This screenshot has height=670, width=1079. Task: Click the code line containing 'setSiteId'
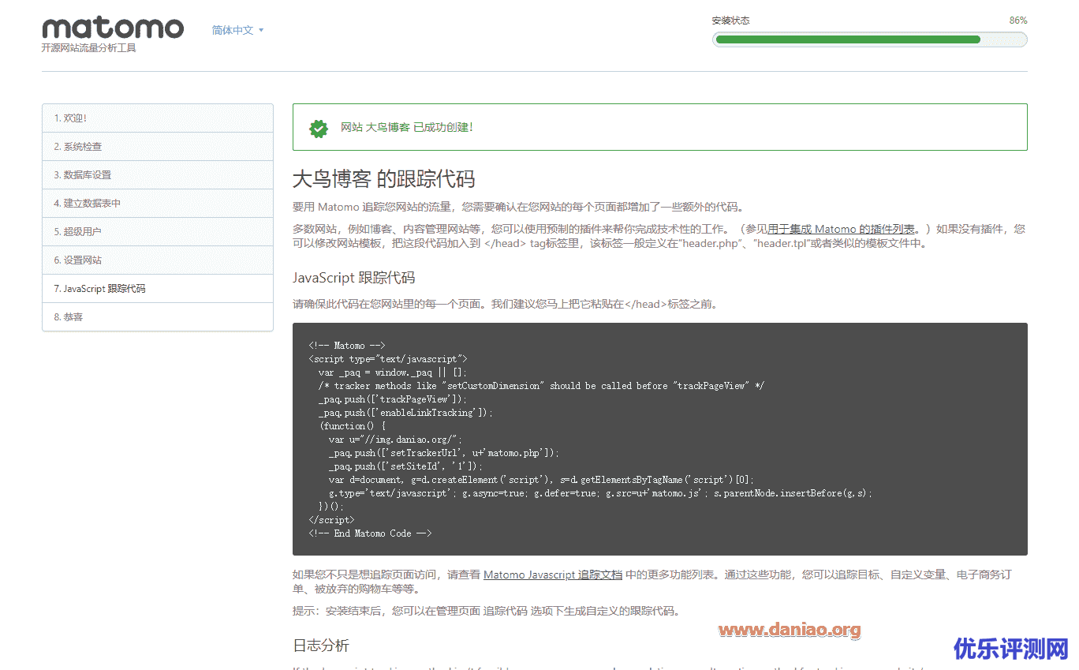(405, 466)
